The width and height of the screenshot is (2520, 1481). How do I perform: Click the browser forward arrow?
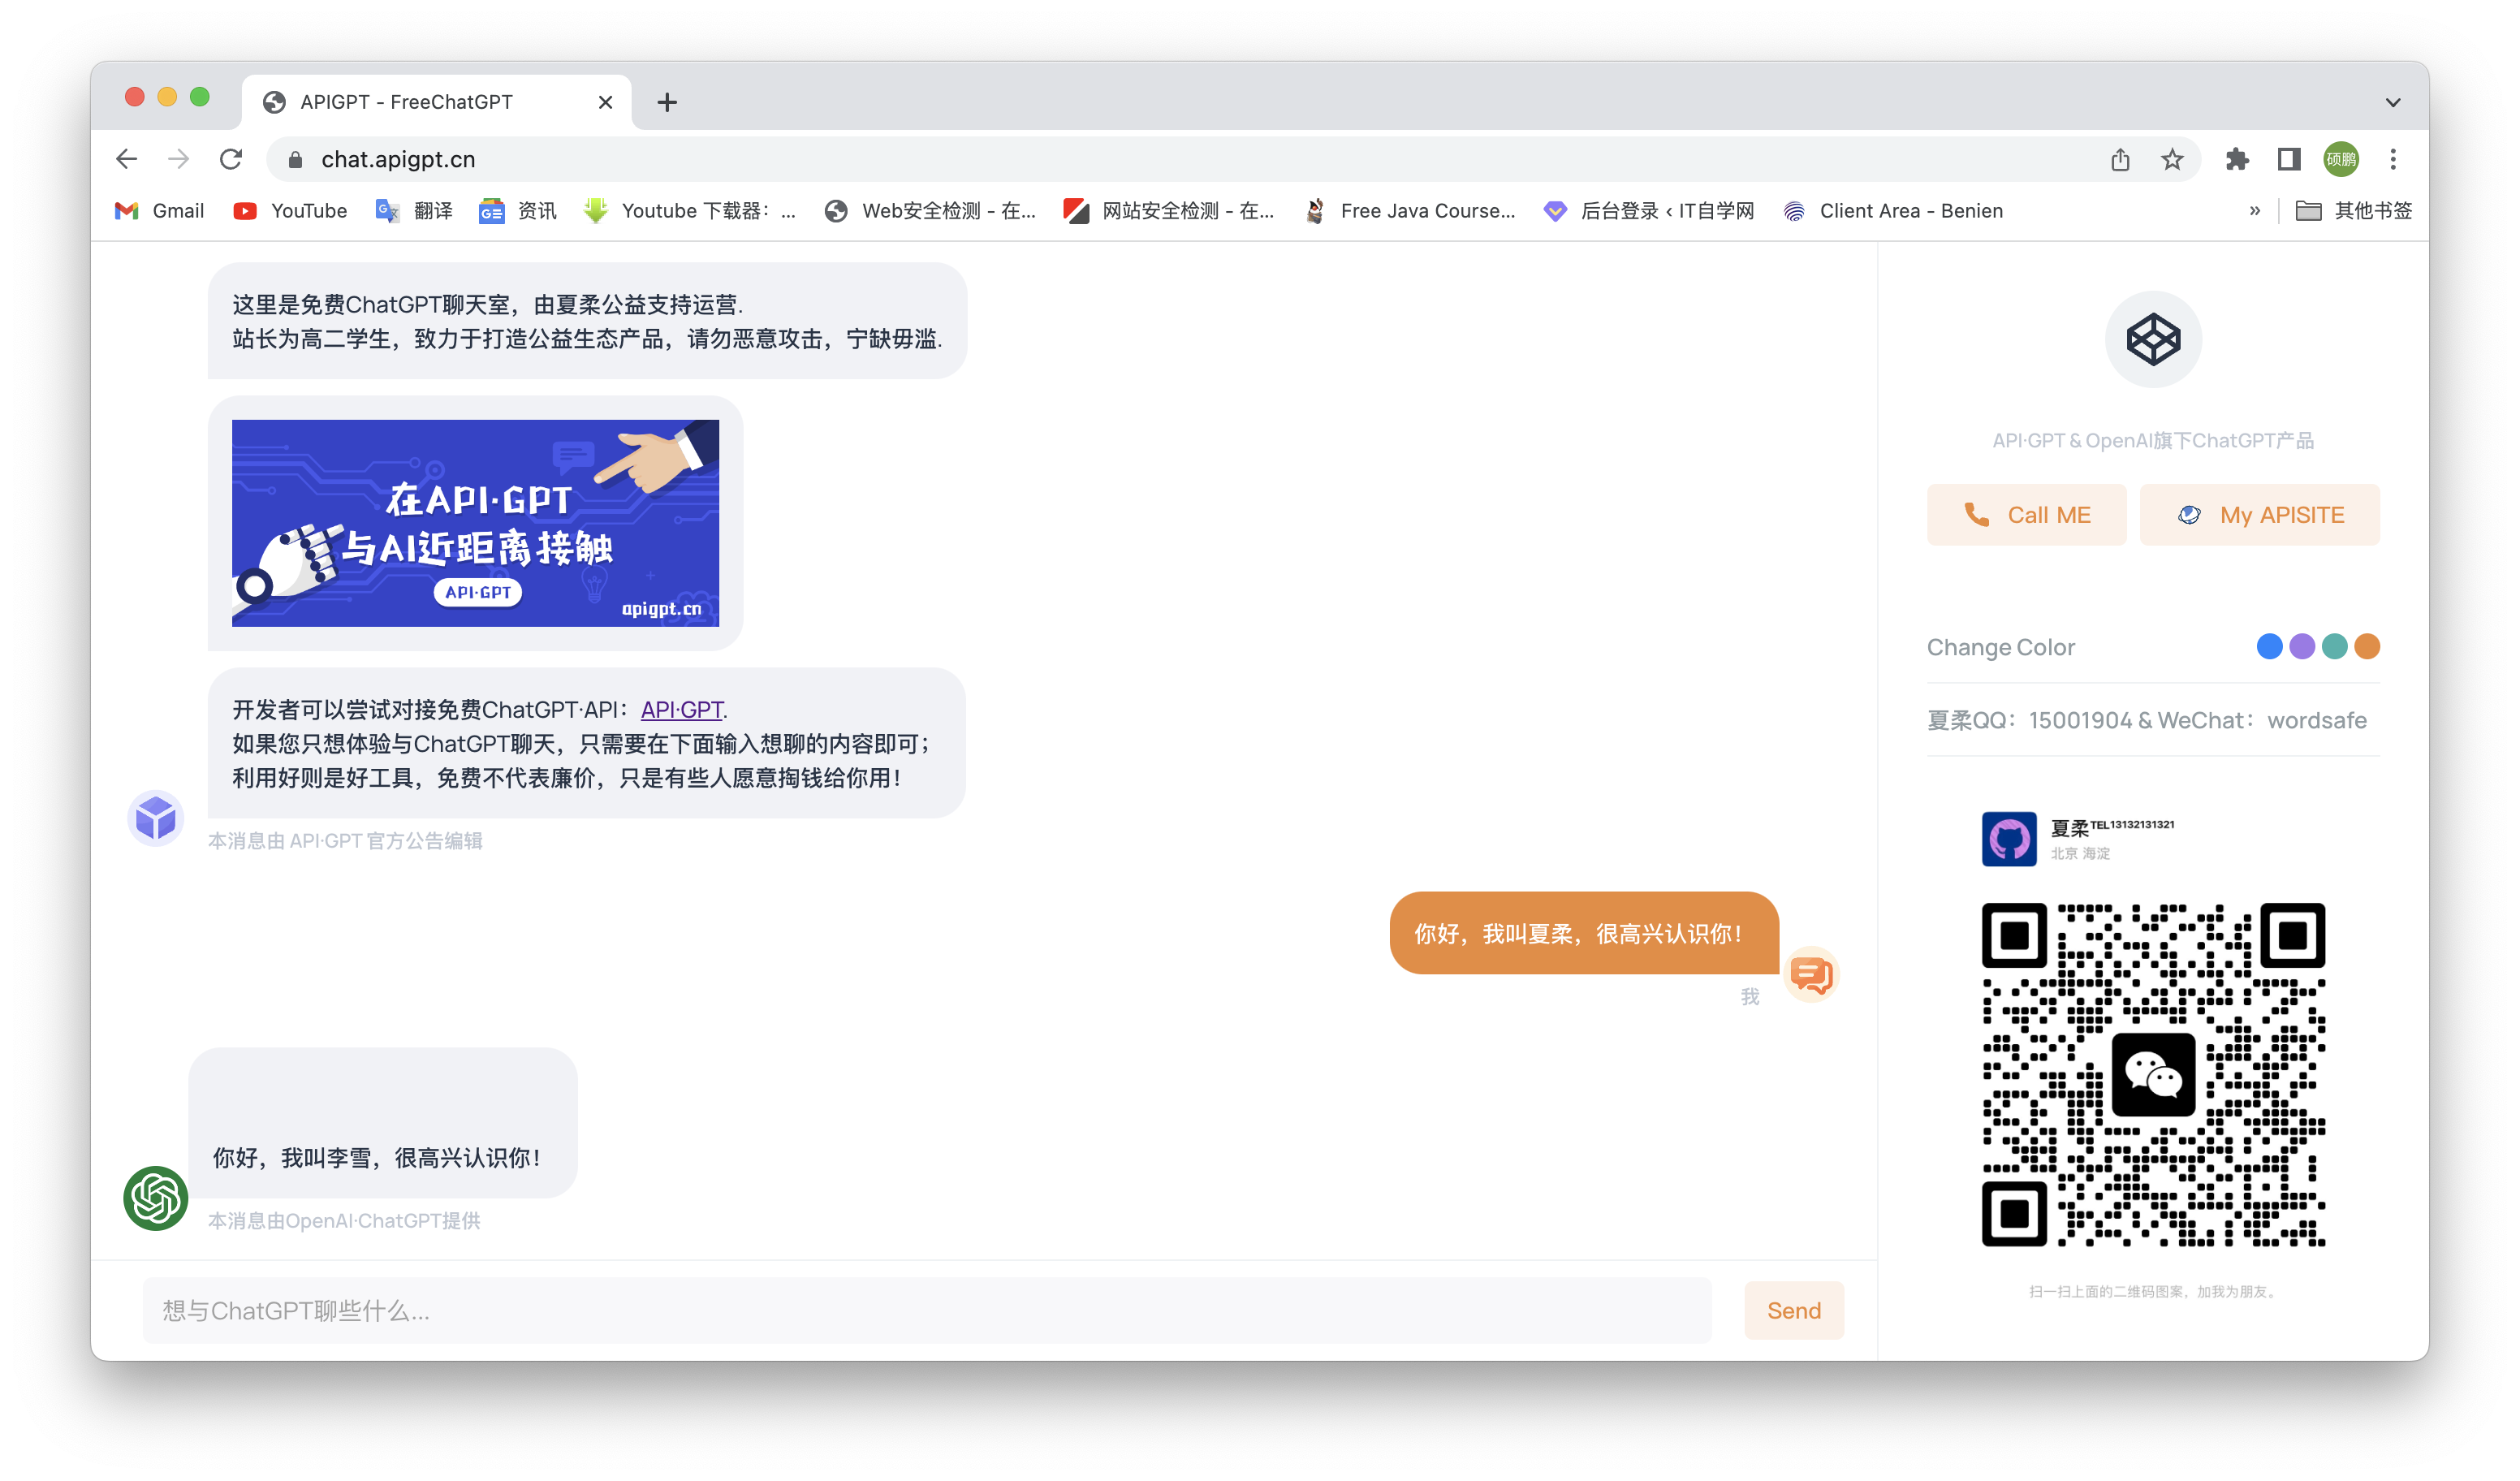178,159
